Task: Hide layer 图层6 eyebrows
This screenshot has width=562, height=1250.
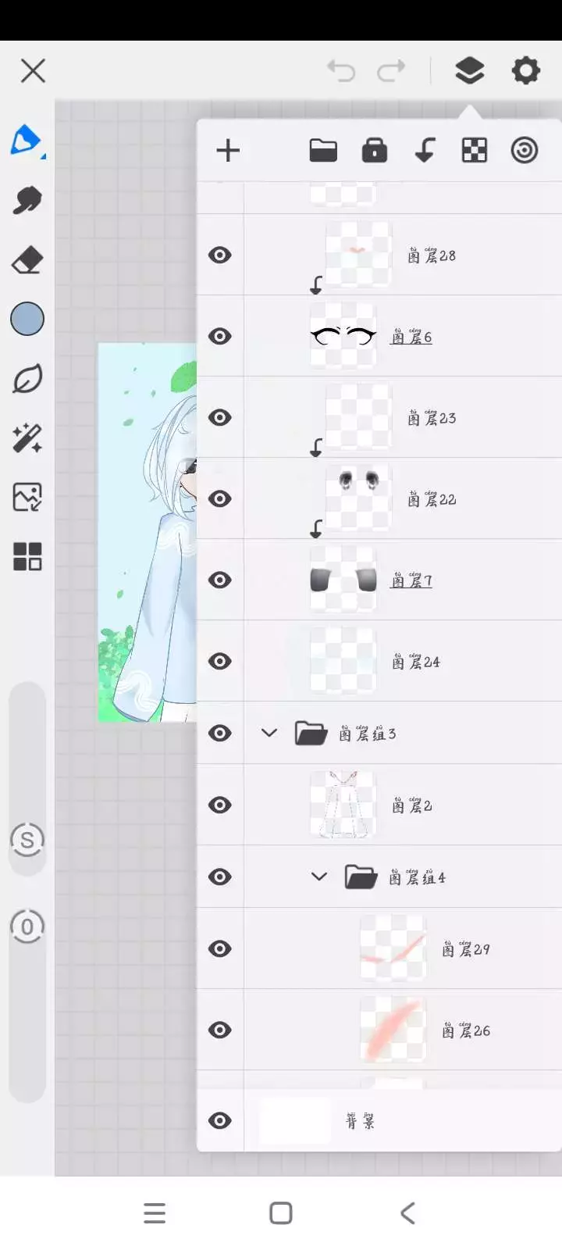Action: [x=220, y=337]
